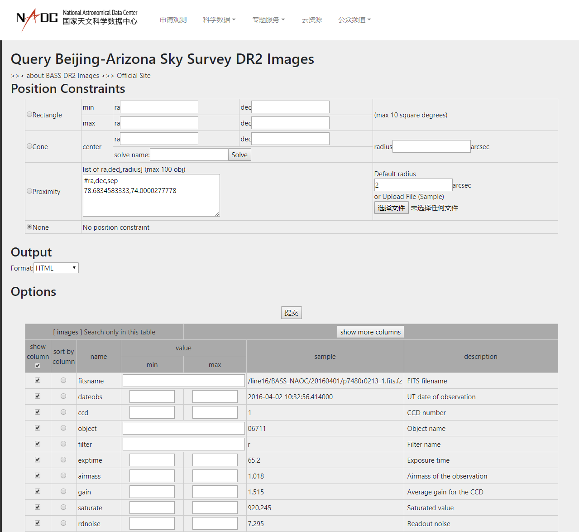
Task: Focus the Cone center ra field
Action: click(x=159, y=139)
